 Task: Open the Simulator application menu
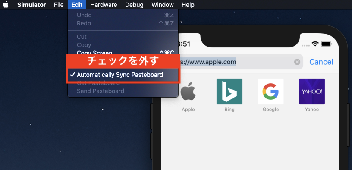click(31, 5)
